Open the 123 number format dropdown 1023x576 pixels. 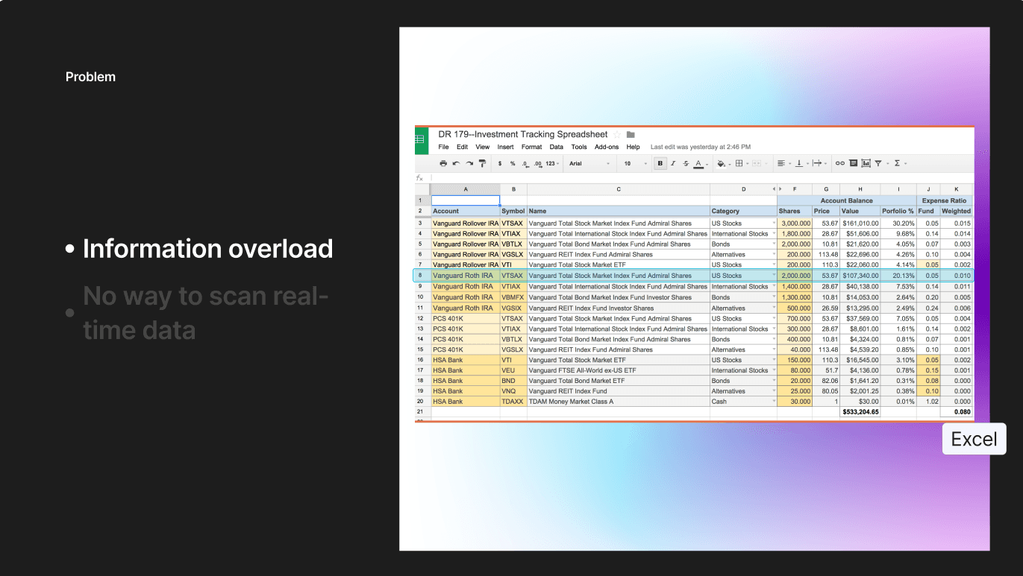tap(553, 163)
